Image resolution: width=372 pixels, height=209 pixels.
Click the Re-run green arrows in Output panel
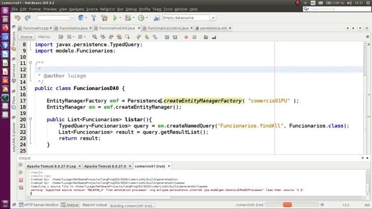click(21, 165)
